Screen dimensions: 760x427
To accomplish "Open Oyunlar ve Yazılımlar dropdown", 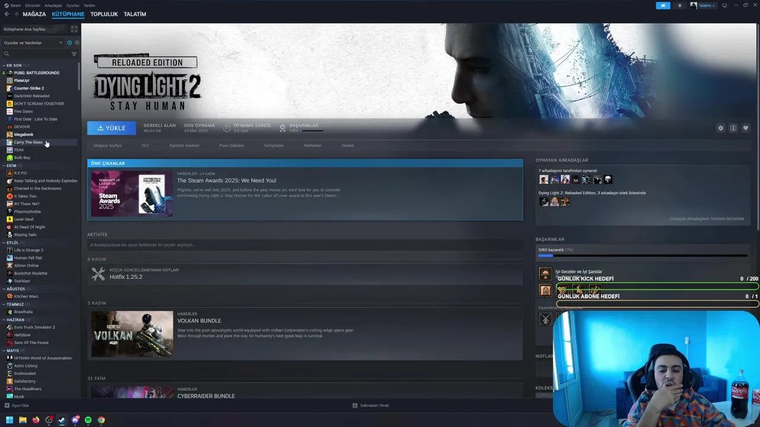I will [33, 43].
